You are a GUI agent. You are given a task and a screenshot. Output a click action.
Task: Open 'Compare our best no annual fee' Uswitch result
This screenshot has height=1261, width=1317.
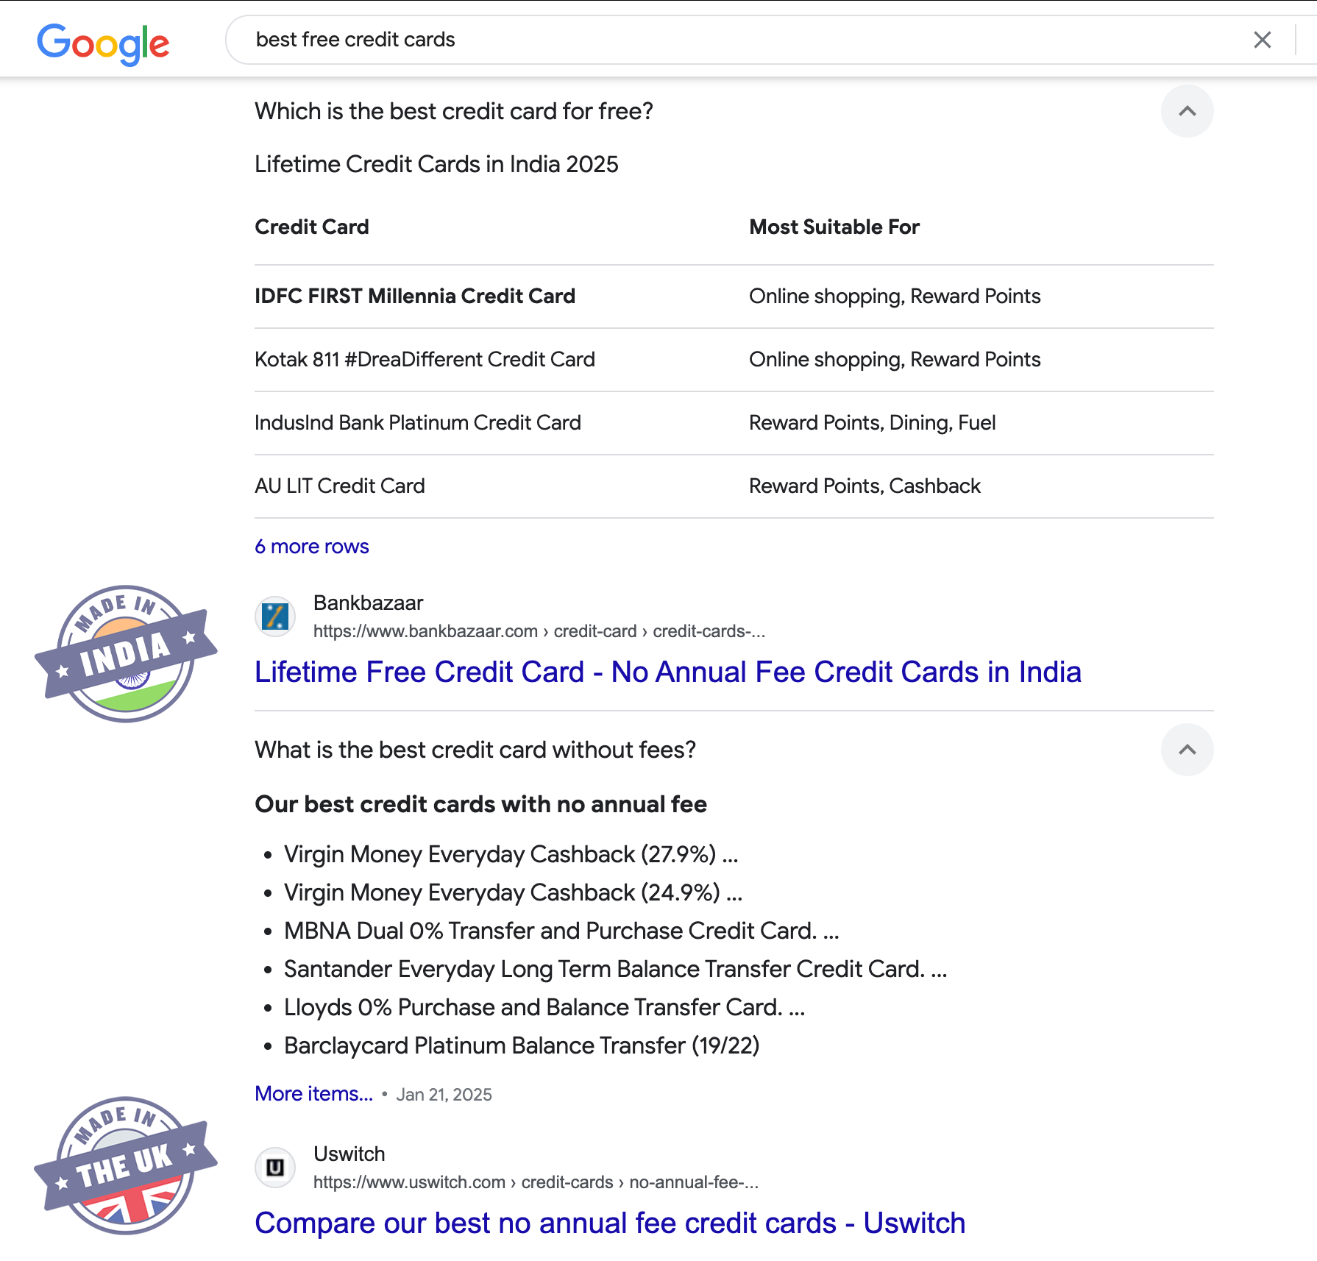(x=610, y=1223)
